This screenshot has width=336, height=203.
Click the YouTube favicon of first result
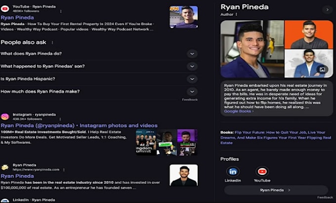click(5, 8)
